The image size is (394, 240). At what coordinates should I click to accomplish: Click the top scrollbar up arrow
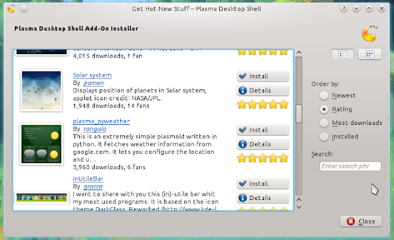coord(299,52)
